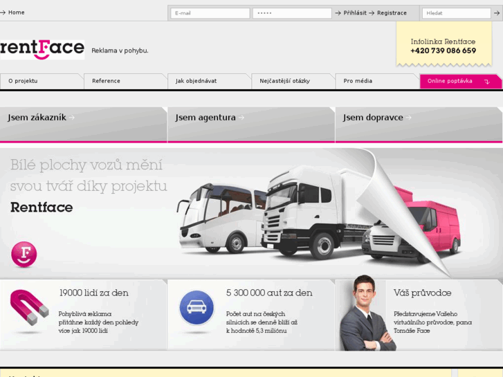Open Nejčastější otázky tab
The width and height of the screenshot is (503, 377).
(293, 81)
